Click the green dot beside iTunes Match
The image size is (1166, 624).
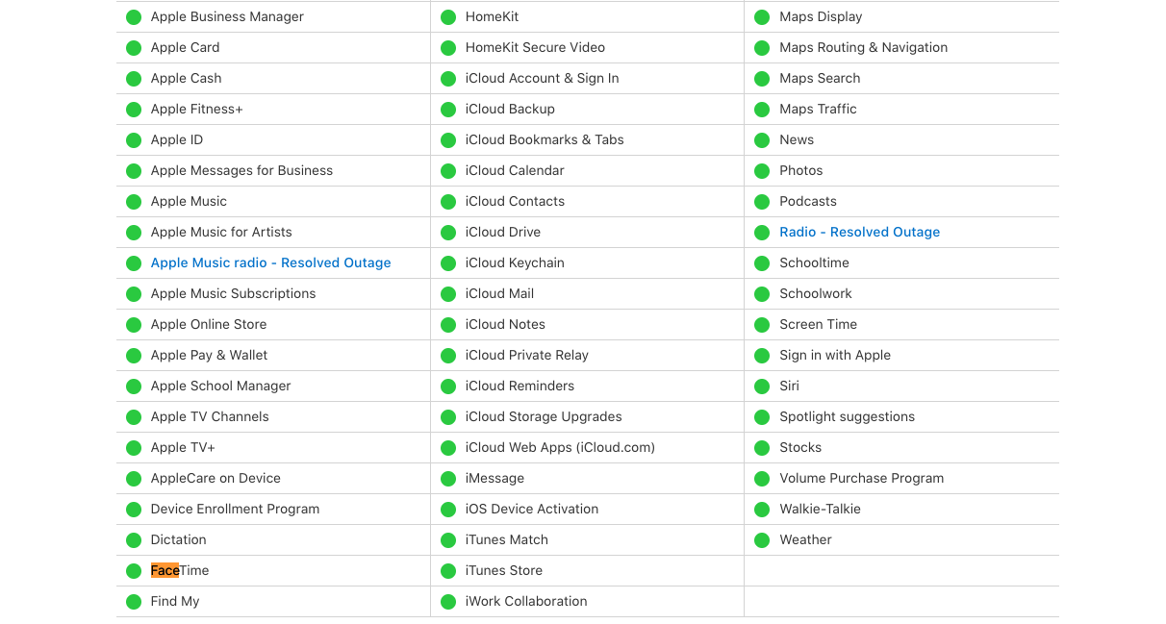(448, 540)
